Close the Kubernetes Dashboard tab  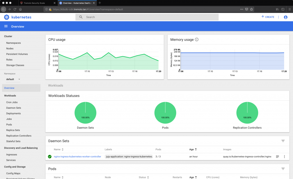click(x=94, y=3)
